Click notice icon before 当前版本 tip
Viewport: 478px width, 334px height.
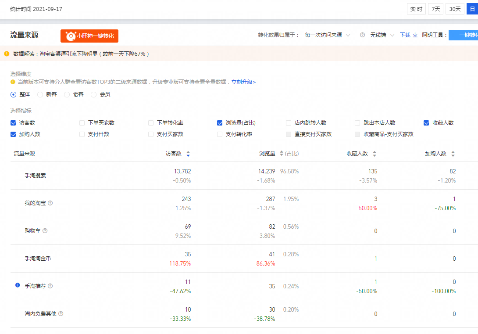click(13, 82)
